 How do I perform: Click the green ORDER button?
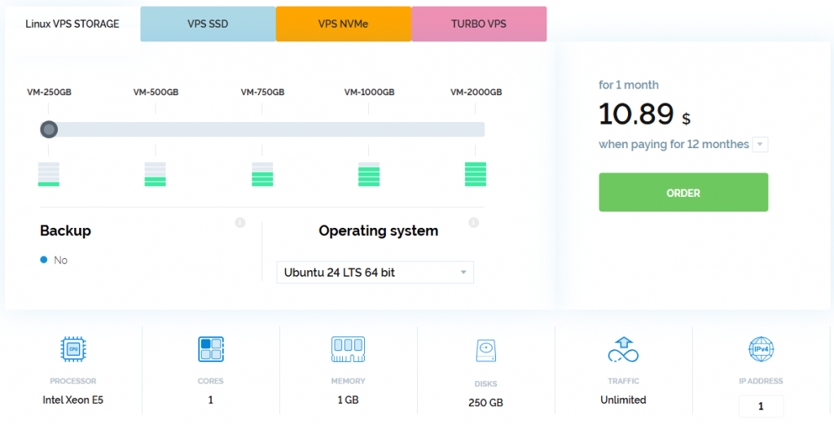pyautogui.click(x=683, y=192)
